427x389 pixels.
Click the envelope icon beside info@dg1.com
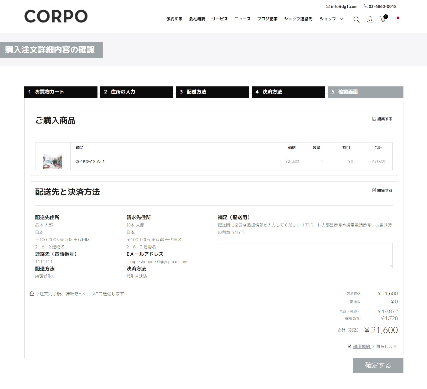[x=328, y=6]
